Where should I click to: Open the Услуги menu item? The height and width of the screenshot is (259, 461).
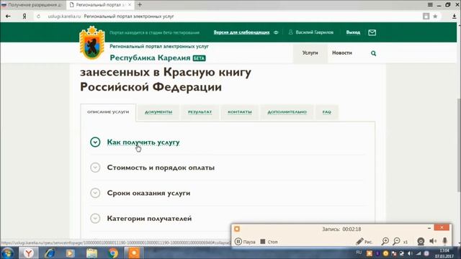[310, 53]
